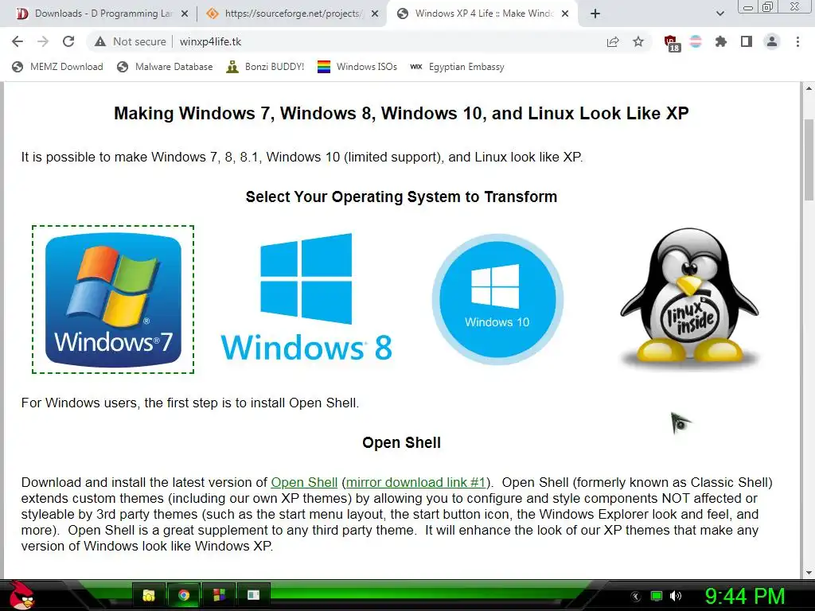815x611 pixels.
Task: Select the Windows 10 circular logo
Action: (497, 299)
